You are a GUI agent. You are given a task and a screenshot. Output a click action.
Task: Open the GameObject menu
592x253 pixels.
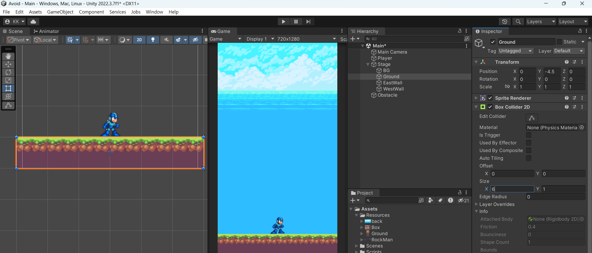click(60, 12)
